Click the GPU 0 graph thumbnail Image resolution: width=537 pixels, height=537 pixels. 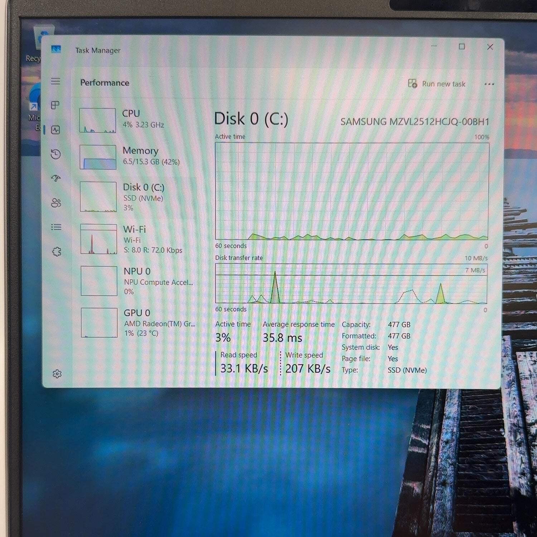99,322
